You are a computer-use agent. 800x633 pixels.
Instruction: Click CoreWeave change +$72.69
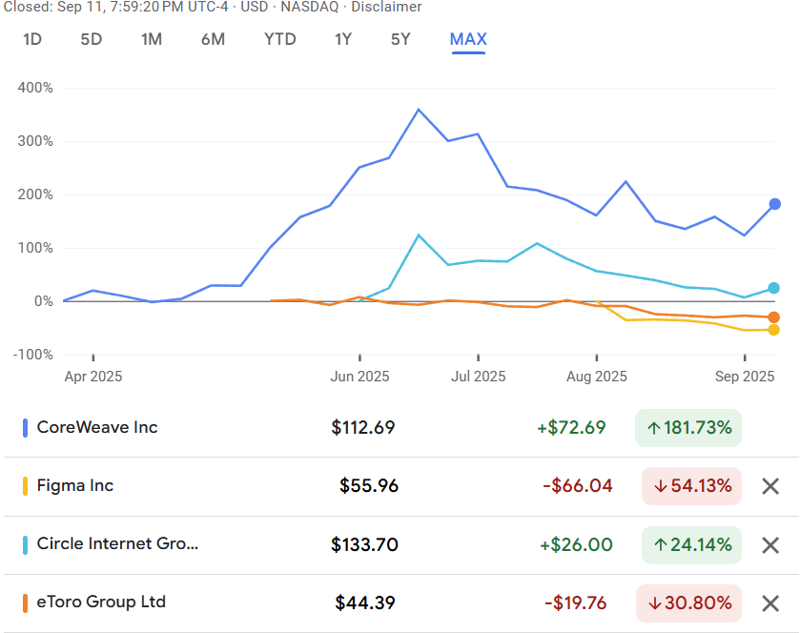pyautogui.click(x=571, y=427)
